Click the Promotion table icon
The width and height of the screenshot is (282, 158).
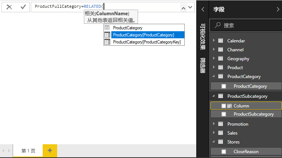click(220, 124)
